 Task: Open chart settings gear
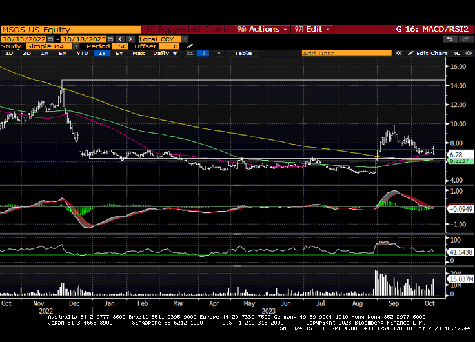[x=469, y=53]
